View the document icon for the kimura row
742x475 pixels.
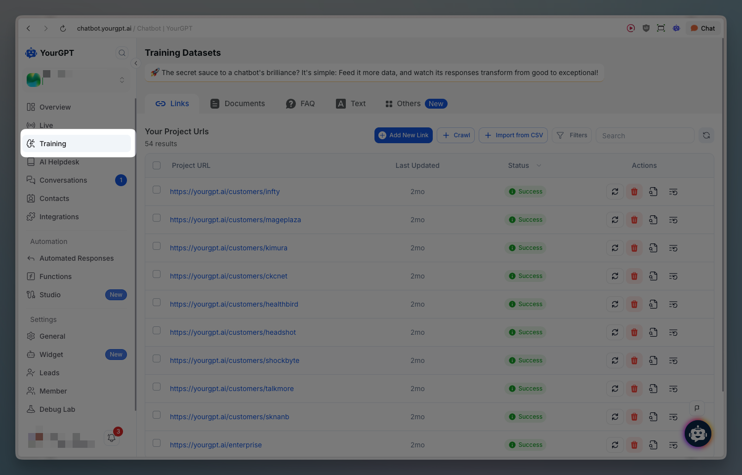tap(653, 248)
